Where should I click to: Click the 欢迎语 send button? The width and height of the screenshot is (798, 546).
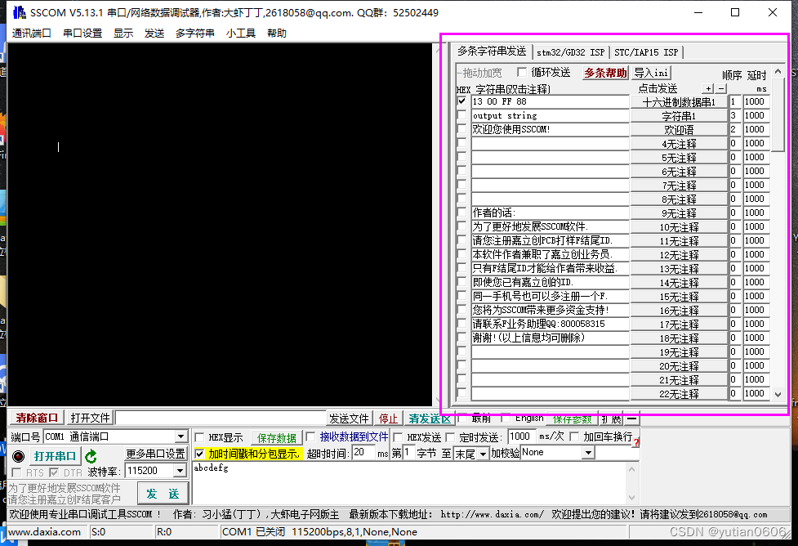[x=679, y=129]
